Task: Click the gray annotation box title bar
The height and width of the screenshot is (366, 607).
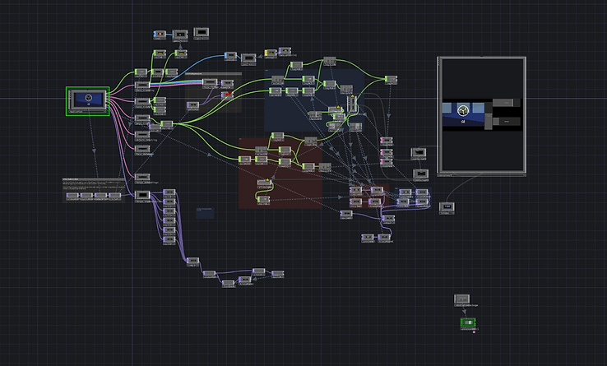Action: coord(213,73)
